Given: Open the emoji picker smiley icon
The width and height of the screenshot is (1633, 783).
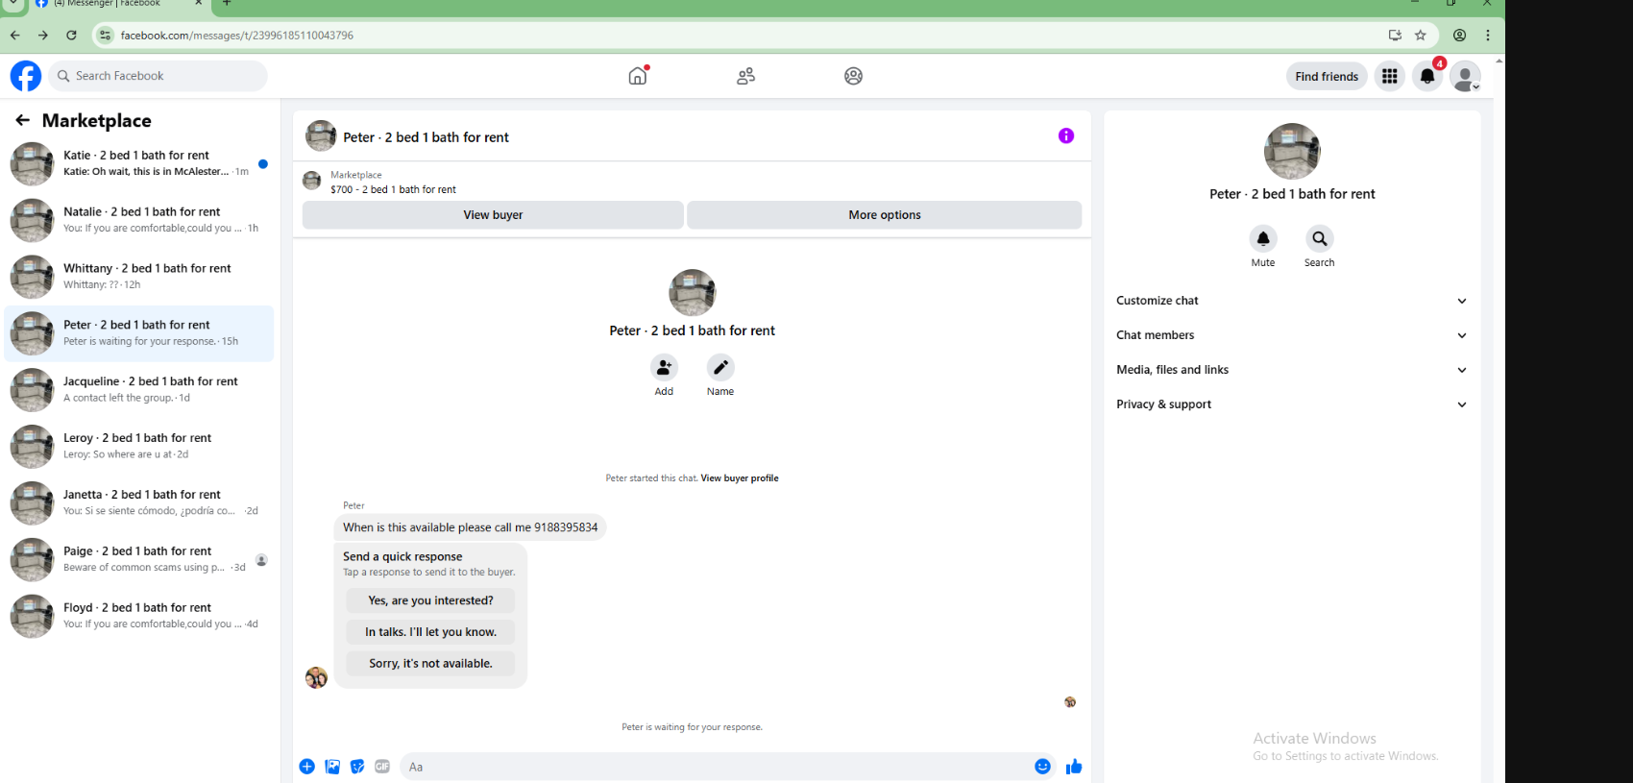Looking at the screenshot, I should pyautogui.click(x=1042, y=767).
